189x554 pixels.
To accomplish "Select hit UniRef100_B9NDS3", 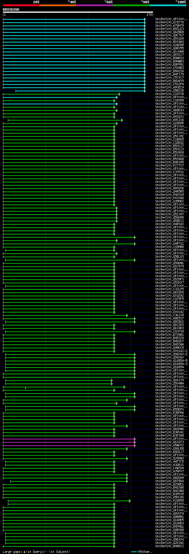I will pos(170,58).
